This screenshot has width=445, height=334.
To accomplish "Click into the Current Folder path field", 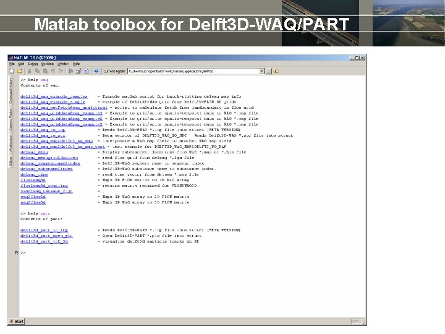I will click(193, 71).
